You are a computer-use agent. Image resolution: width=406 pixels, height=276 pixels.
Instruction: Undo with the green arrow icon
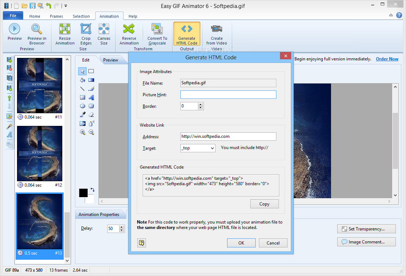[x=49, y=6]
